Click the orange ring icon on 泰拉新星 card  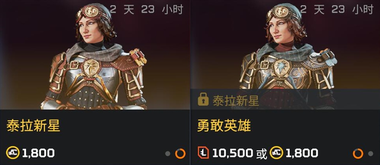click(x=180, y=154)
